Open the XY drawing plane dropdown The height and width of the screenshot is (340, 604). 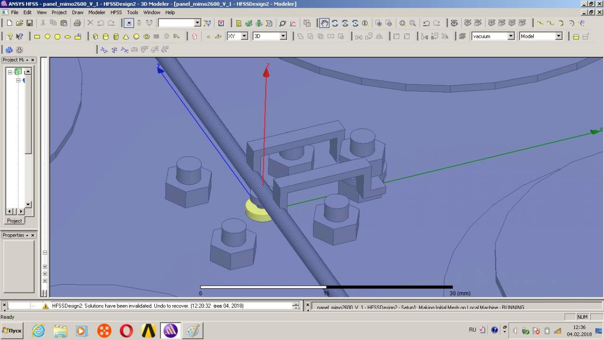pyautogui.click(x=244, y=36)
